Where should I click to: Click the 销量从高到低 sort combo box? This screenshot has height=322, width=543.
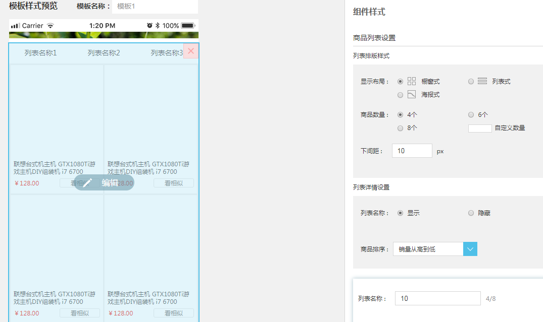[428, 249]
